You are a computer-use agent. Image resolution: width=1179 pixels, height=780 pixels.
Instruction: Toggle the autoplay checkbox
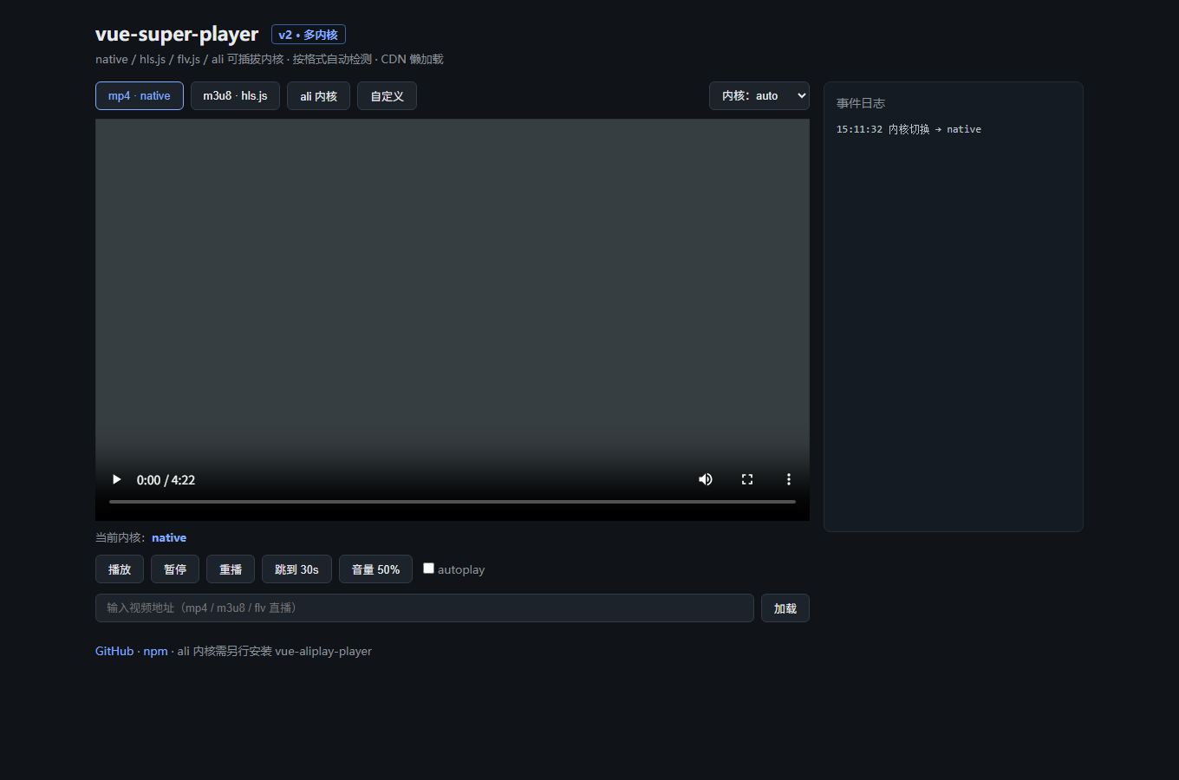click(x=428, y=569)
